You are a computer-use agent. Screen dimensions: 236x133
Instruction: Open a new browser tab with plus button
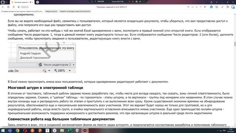[38, 2]
